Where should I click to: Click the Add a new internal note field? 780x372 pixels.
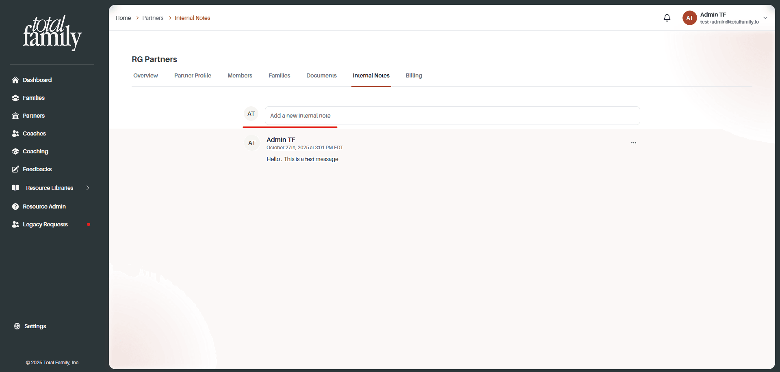coord(452,116)
